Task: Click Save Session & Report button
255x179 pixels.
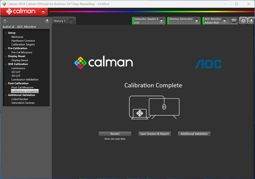Action: (154, 134)
